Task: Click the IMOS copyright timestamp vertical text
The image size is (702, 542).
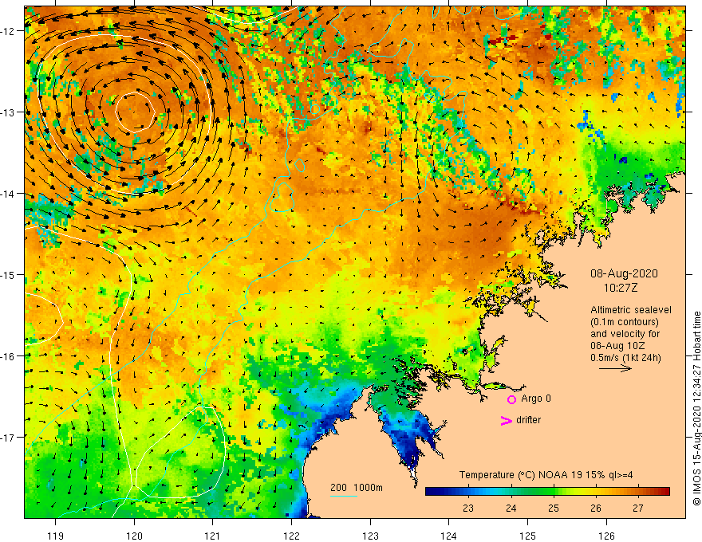Action: point(696,408)
